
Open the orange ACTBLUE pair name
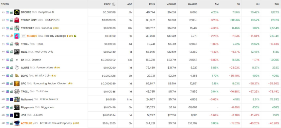click(27, 123)
